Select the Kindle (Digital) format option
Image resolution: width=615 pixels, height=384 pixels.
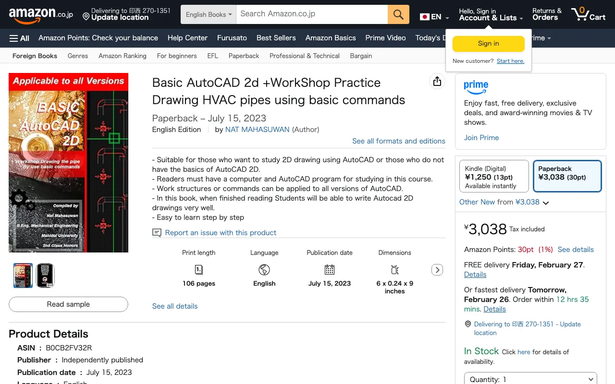point(494,176)
